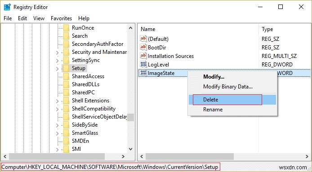Expand the Setup key
Image resolution: width=312 pixels, height=172 pixels.
[57, 69]
